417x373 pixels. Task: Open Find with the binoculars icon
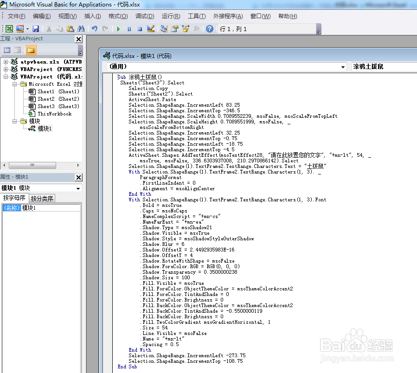click(81, 29)
